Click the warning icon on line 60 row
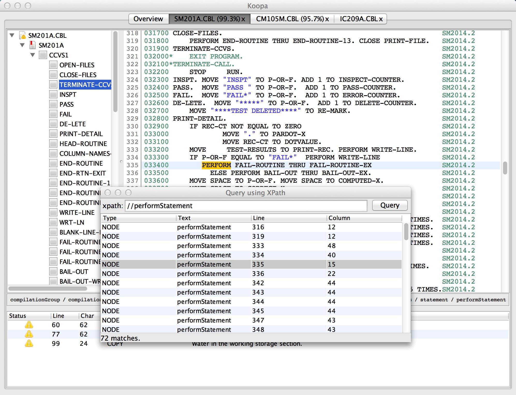The image size is (516, 395). click(x=29, y=325)
